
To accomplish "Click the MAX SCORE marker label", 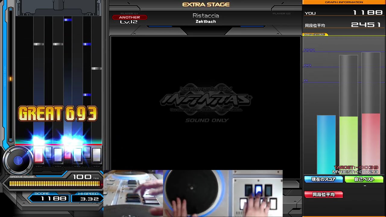I will [x=314, y=34].
